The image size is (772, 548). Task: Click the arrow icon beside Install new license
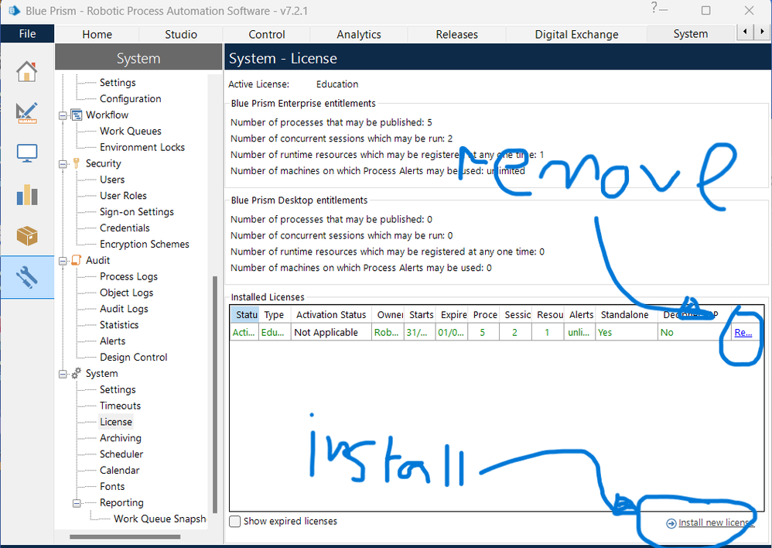coord(671,523)
